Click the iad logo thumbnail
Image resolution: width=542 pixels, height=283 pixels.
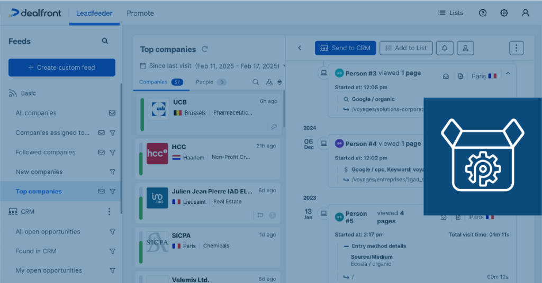pos(157,198)
